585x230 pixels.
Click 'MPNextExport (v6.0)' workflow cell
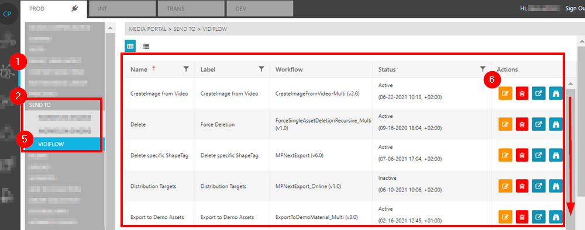tap(299, 155)
